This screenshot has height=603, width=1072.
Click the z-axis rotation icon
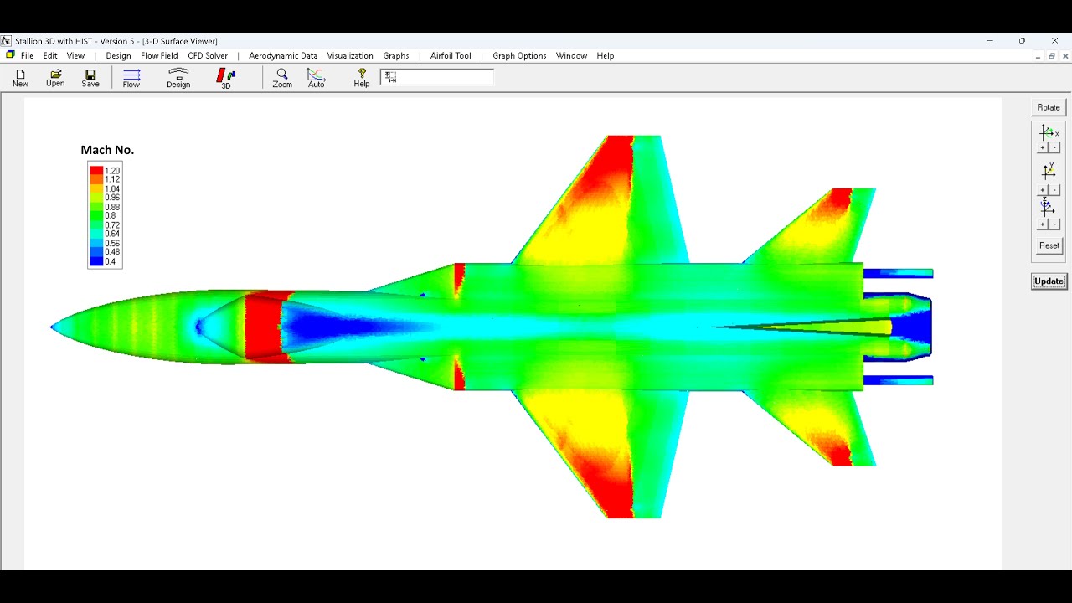click(x=1047, y=207)
